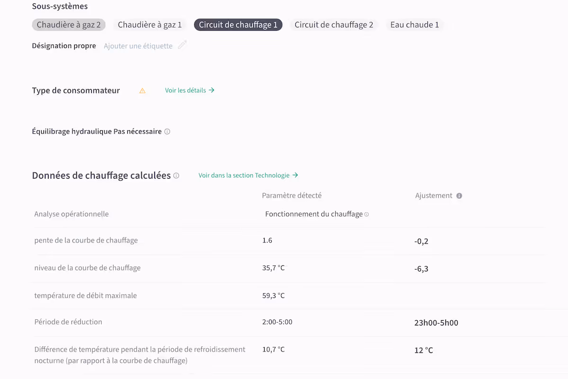Image resolution: width=568 pixels, height=379 pixels.
Task: Click the info icon beside Équilibrage hydraulique
Action: (x=167, y=132)
